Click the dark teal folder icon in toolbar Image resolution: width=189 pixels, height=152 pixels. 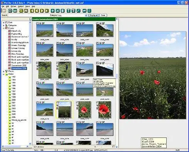coord(10,11)
